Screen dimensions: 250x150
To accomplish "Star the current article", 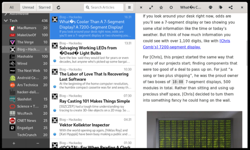I will coord(161,7).
